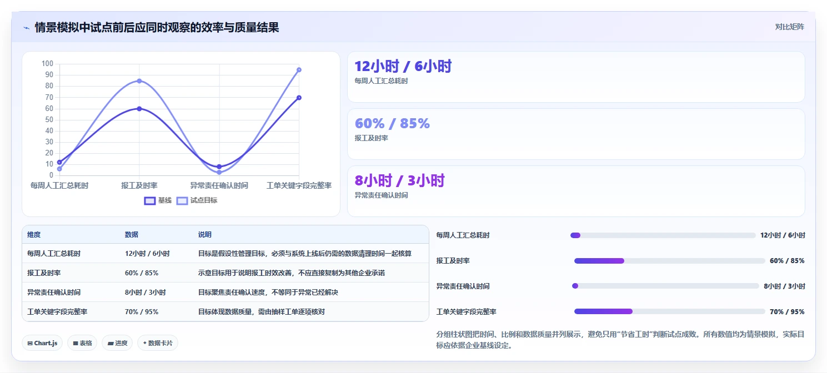Click the 每周人工汇总耗时 progress bar
The height and width of the screenshot is (373, 827).
click(663, 235)
